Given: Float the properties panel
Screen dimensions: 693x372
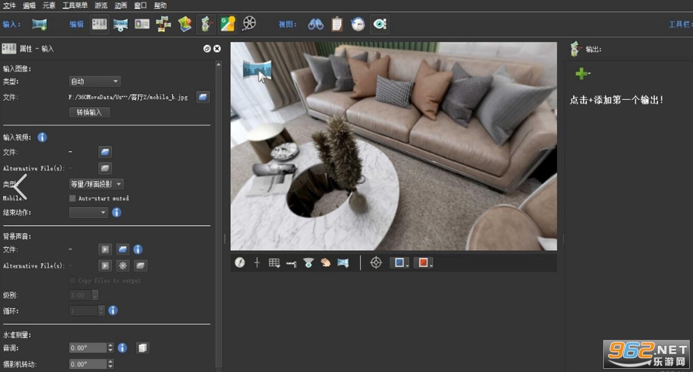Looking at the screenshot, I should [207, 49].
